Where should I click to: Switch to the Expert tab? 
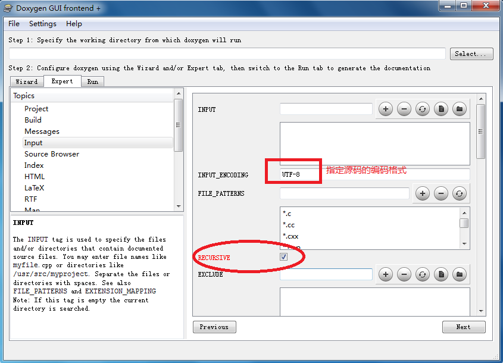[x=63, y=81]
